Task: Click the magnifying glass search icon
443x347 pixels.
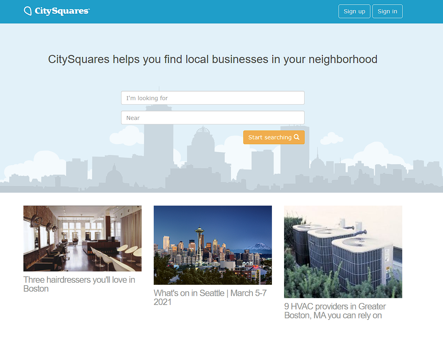Action: pos(297,137)
